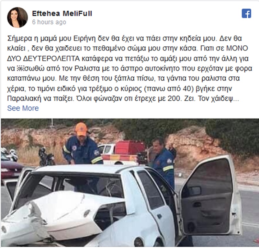The height and width of the screenshot is (248, 259).
Task: Click the parked motorcycle in photo background
Action: [x=46, y=157]
